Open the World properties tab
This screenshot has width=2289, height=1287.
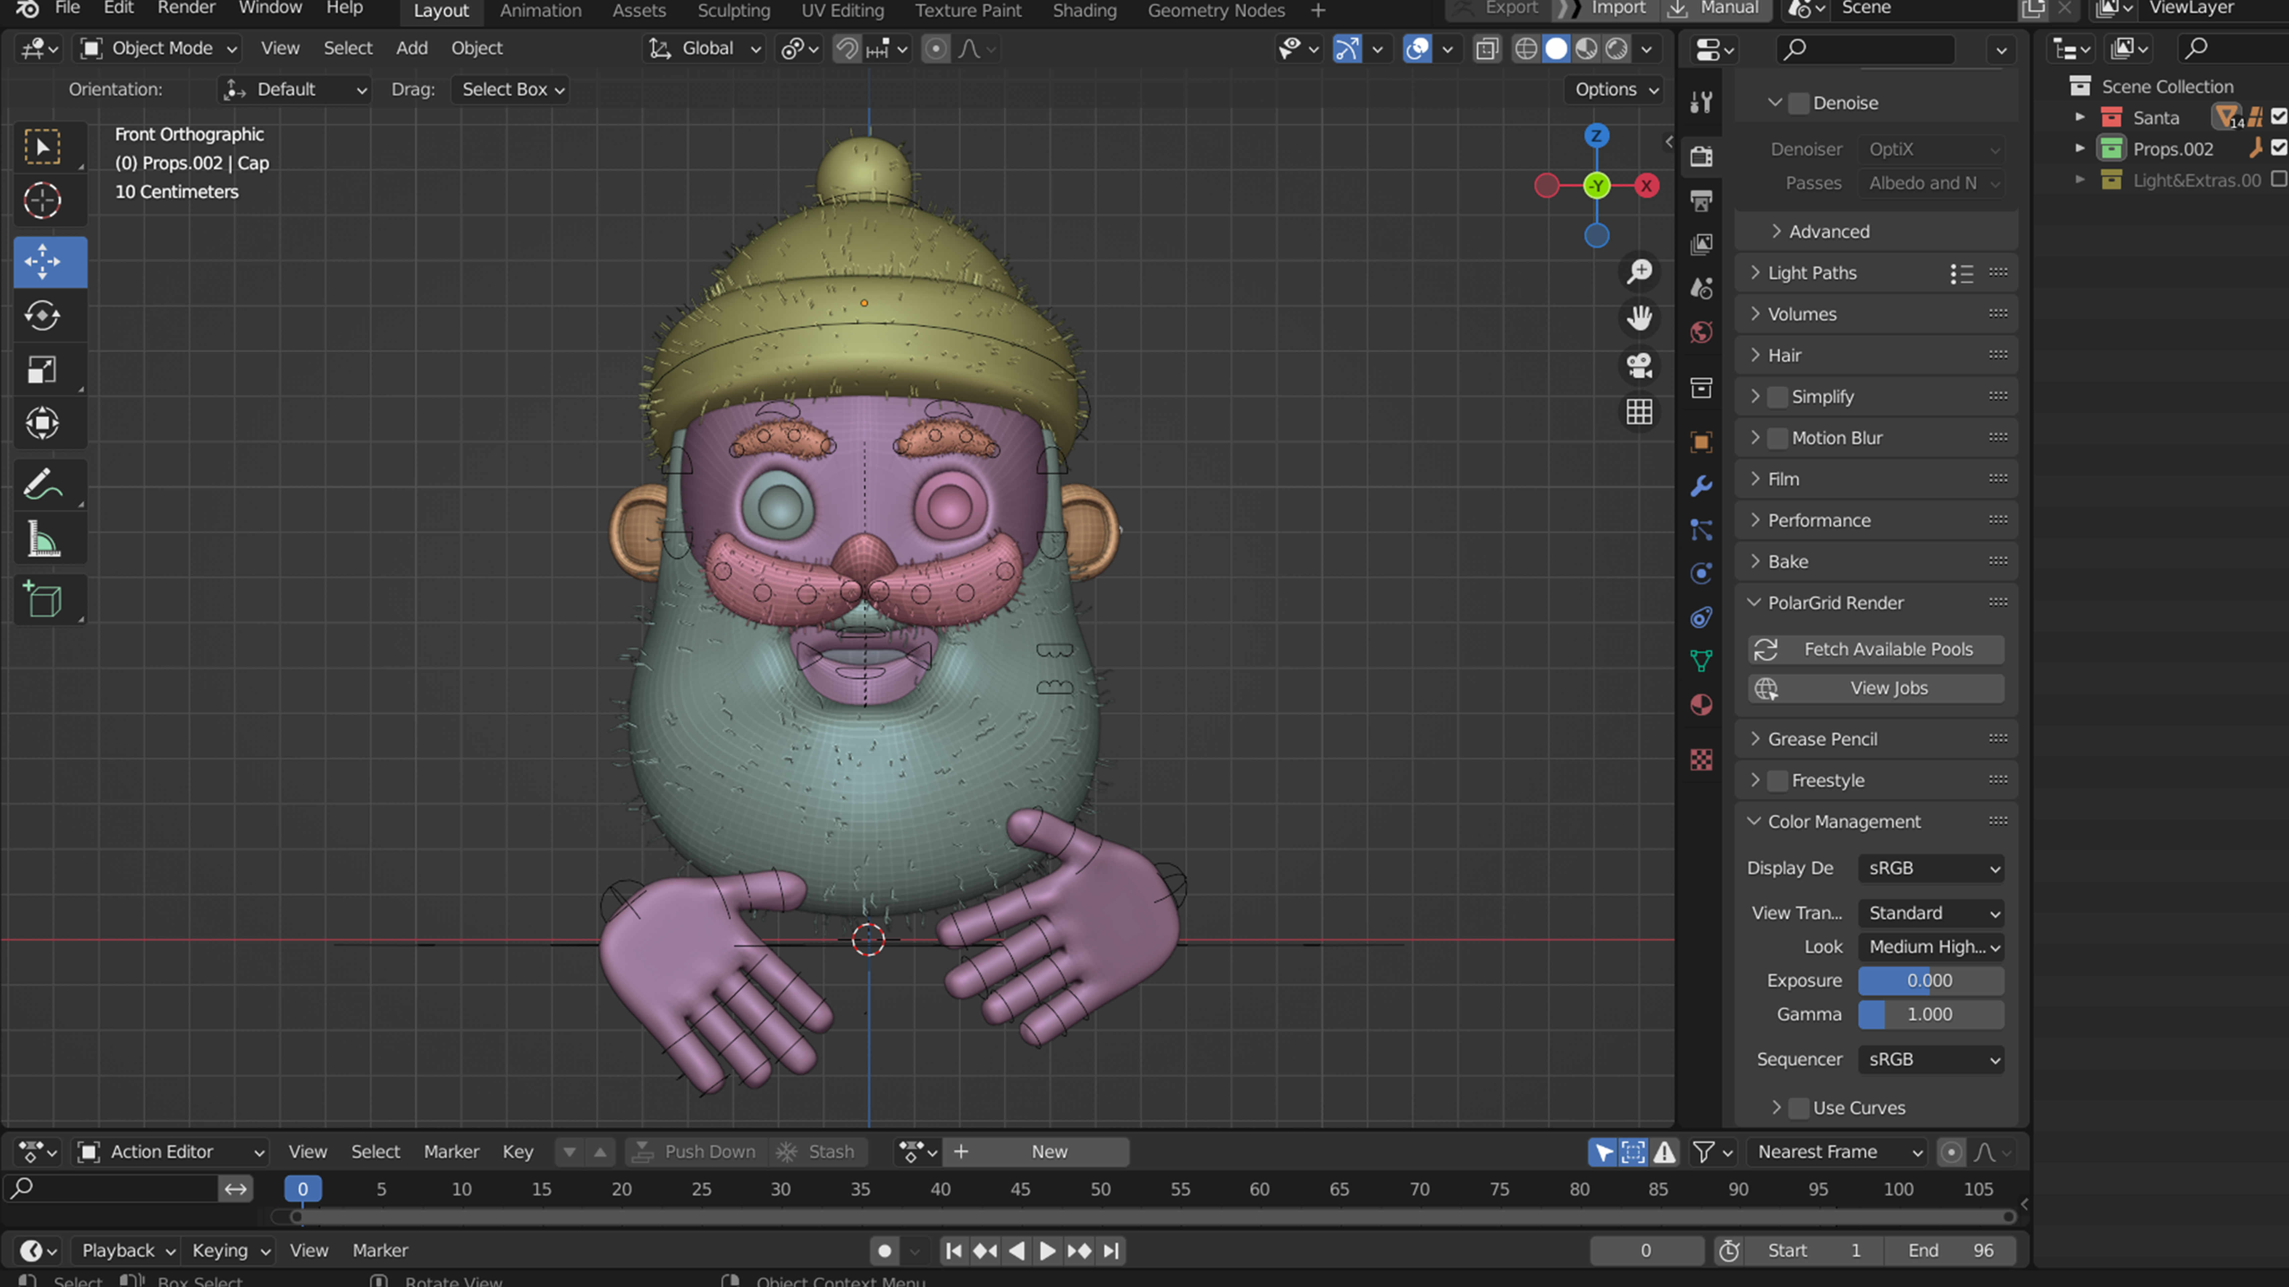point(1702,332)
